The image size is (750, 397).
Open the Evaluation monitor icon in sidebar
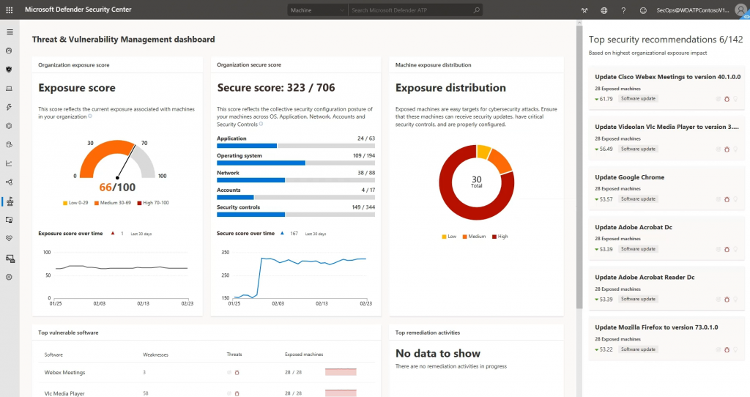pos(9,220)
